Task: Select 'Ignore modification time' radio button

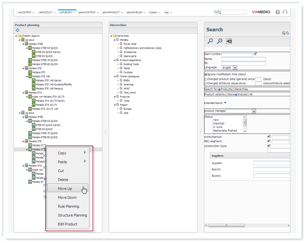Action: click(206, 74)
